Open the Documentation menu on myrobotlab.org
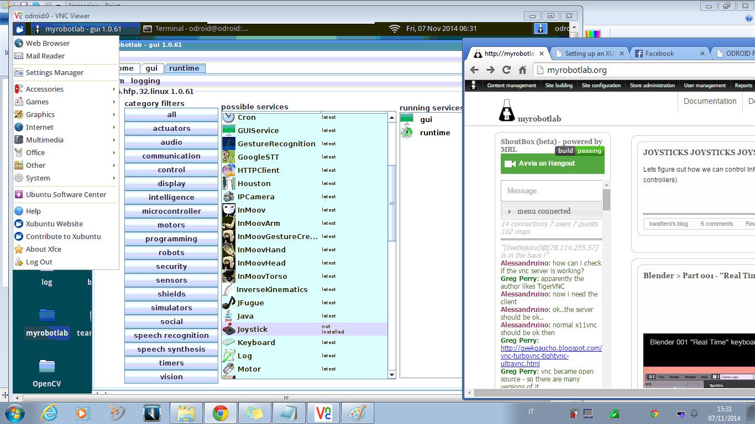Screen dimensions: 755x424 (710, 101)
